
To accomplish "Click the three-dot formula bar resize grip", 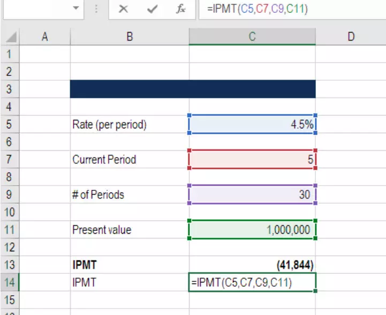I will click(x=96, y=9).
